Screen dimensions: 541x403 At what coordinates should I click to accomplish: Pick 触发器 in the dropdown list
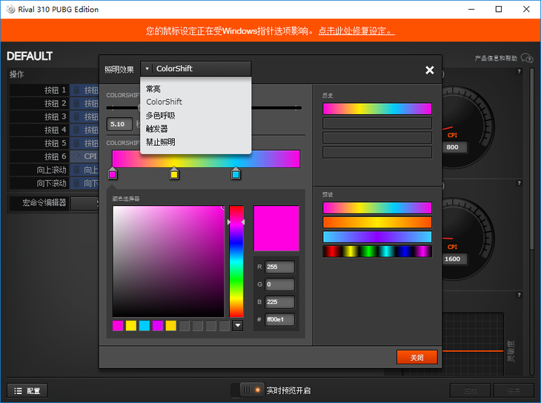[156, 129]
